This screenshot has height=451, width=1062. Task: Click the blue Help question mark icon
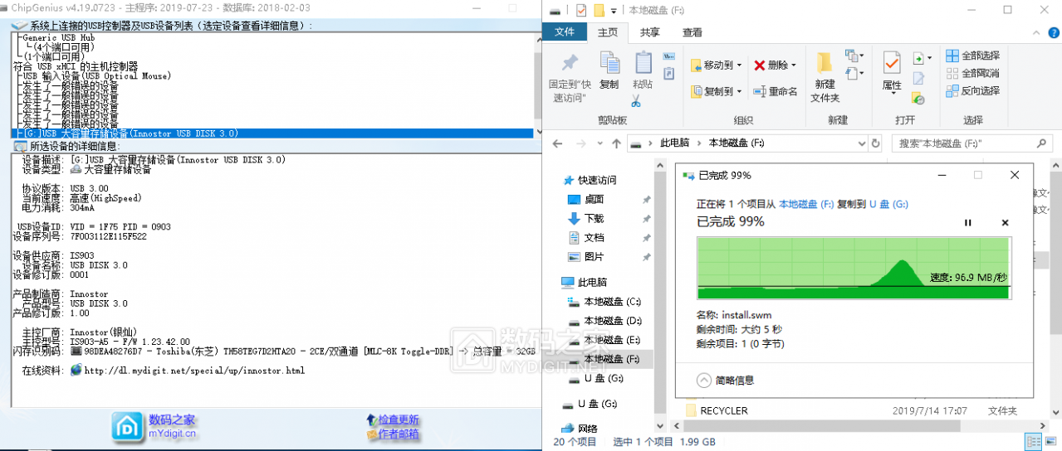(1052, 32)
